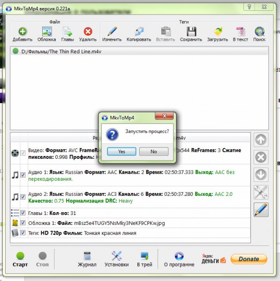This screenshot has width=280, height=281.
Task: Toggle the Теги row checkbox
Action: tap(23, 233)
